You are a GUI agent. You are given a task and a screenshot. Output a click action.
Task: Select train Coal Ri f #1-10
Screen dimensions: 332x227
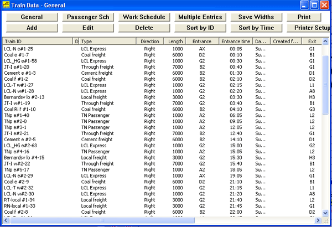(x=20, y=109)
